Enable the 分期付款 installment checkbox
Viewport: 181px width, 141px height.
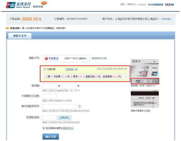(x=45, y=69)
